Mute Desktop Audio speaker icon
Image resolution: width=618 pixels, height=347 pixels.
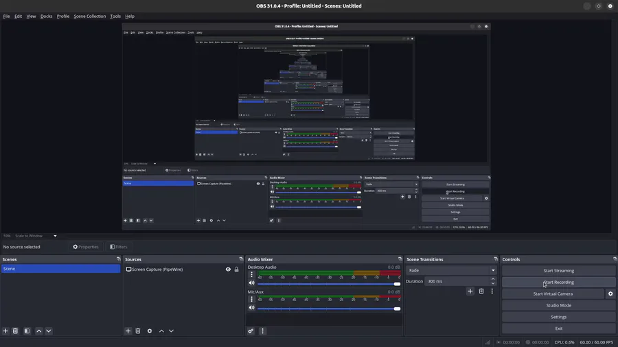[x=251, y=283]
